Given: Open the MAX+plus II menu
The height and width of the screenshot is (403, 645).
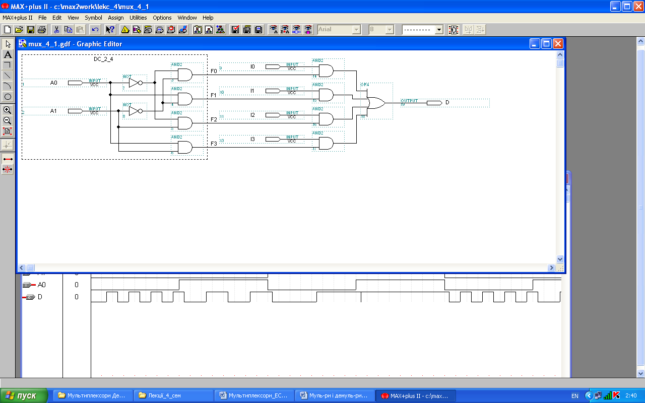Looking at the screenshot, I should 18,18.
